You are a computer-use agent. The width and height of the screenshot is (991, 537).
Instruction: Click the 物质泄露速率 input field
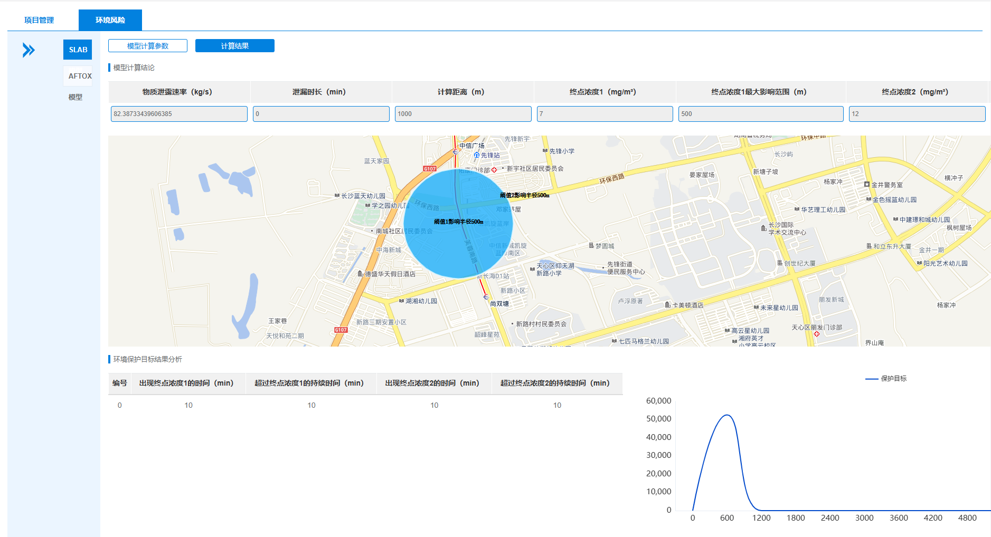click(179, 114)
